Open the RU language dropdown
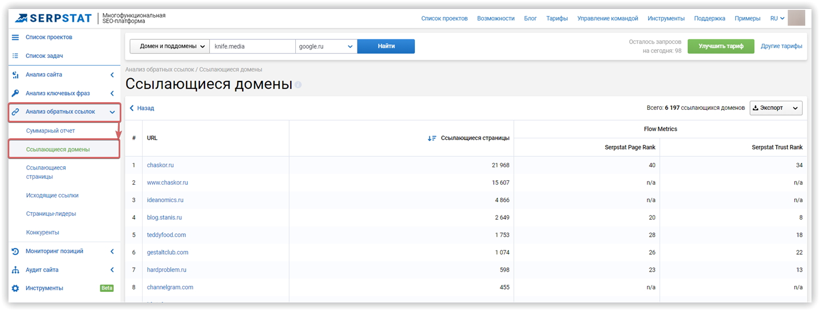This screenshot has height=311, width=820. (777, 18)
